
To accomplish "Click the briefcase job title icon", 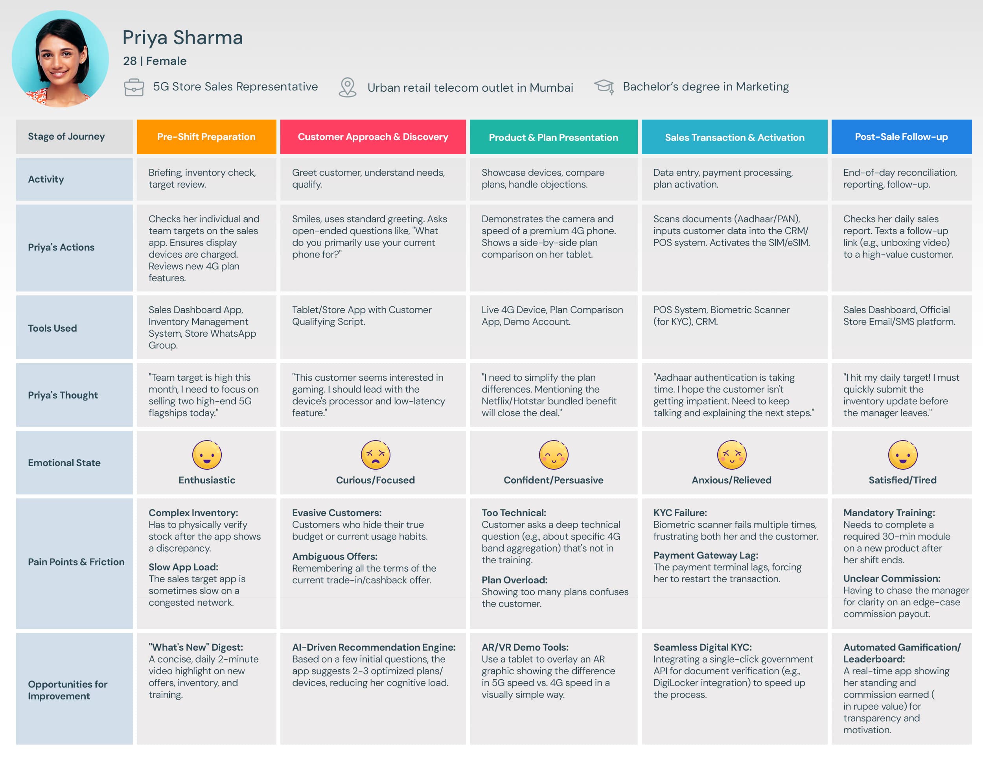I will pos(134,87).
